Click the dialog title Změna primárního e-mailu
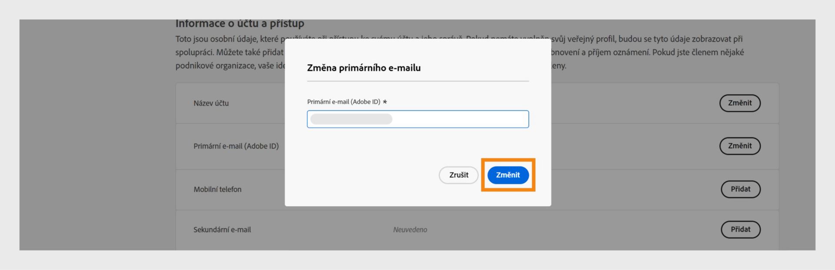835x270 pixels. click(364, 68)
